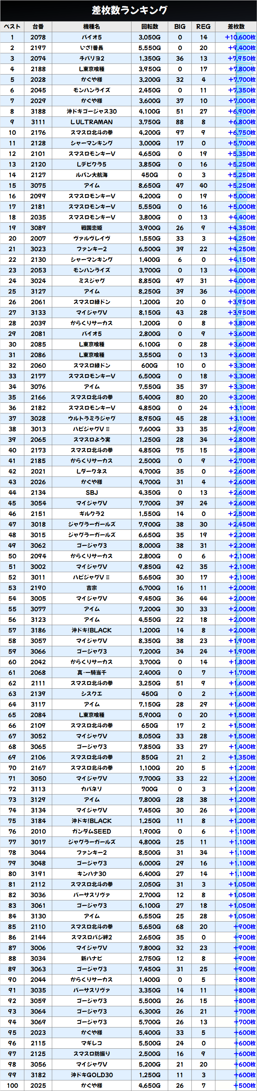Select the Lデビクラ5 machine name
The image size is (257, 1091).
point(92,164)
